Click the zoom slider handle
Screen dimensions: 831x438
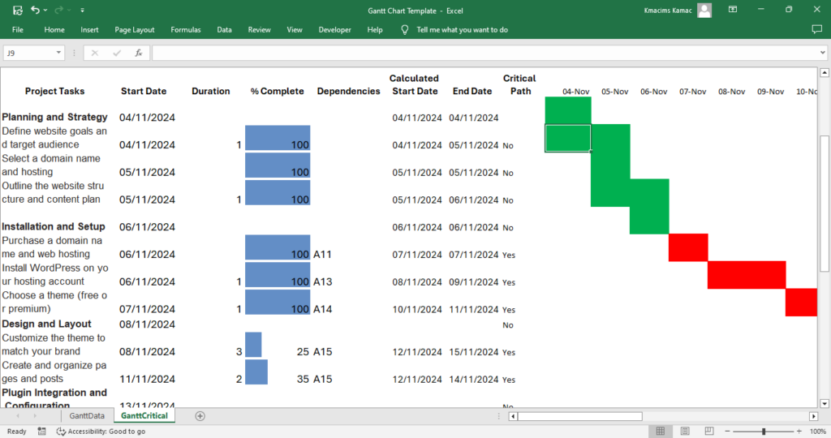tap(764, 432)
